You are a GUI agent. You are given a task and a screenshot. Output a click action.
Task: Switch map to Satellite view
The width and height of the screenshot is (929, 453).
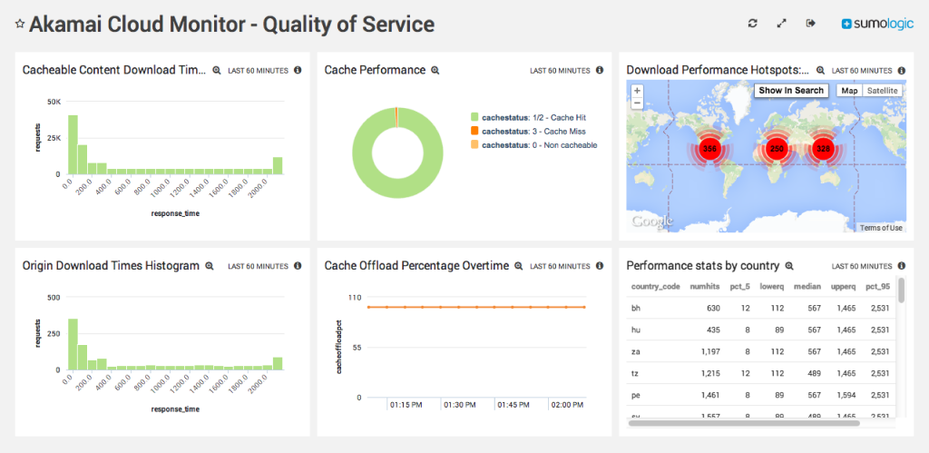pyautogui.click(x=882, y=91)
